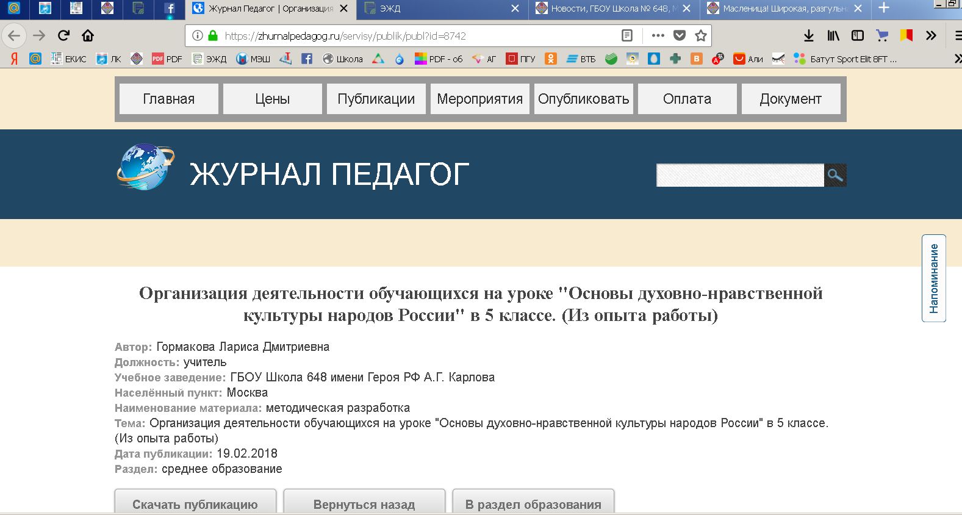Open the Публикации menu item
This screenshot has width=962, height=515.
(376, 99)
